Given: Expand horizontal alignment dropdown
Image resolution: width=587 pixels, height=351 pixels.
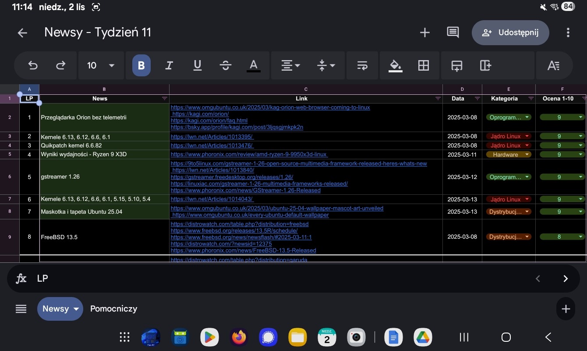Looking at the screenshot, I should pos(290,65).
